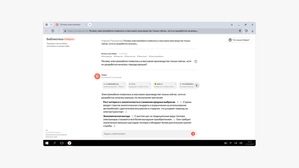Viewport: 299px width, 168px height.
Task: Open the Yandex account icon in toolbar
Action: [53, 31]
